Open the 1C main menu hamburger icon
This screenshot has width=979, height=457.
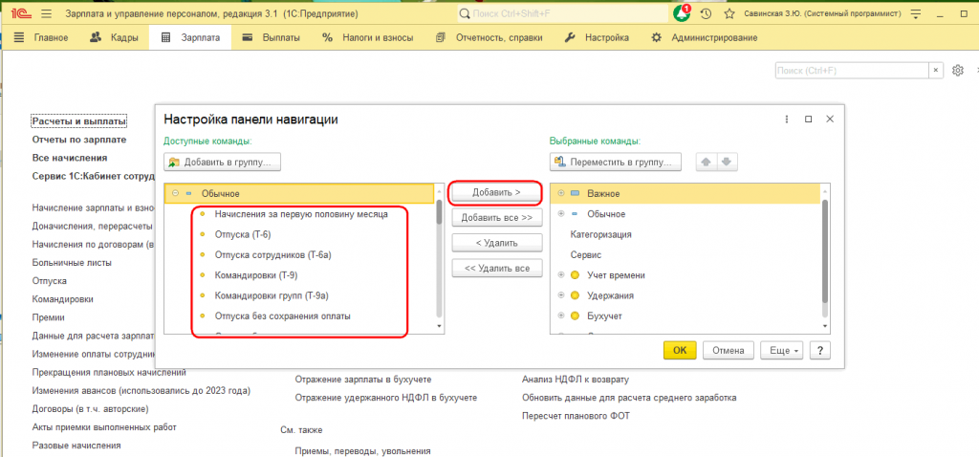coord(46,13)
